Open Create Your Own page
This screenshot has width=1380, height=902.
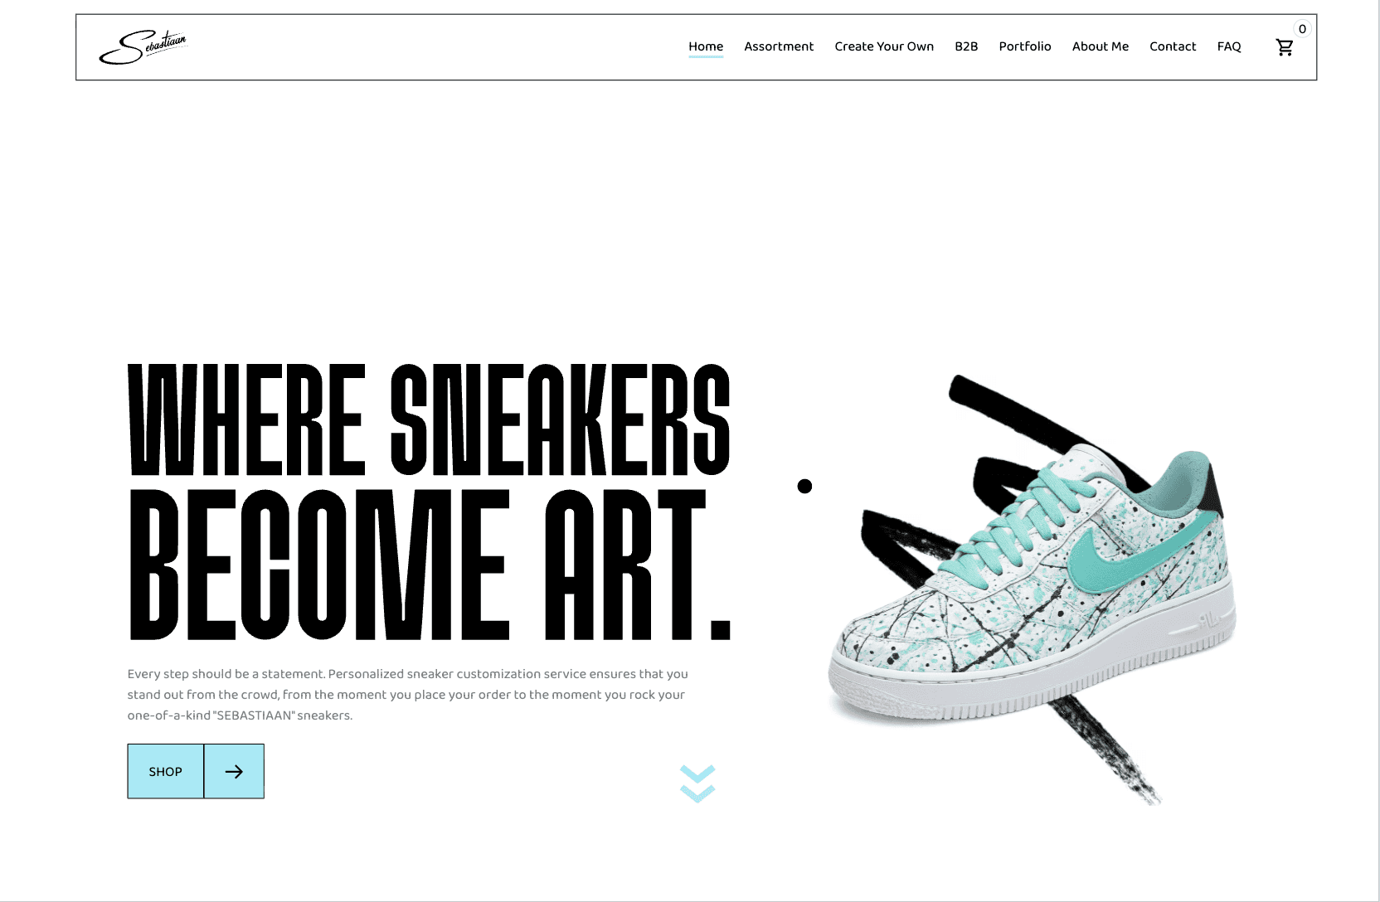tap(884, 46)
